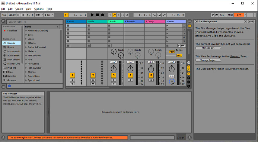Expand the Strings folder
The width and height of the screenshot is (258, 142).
26,72
